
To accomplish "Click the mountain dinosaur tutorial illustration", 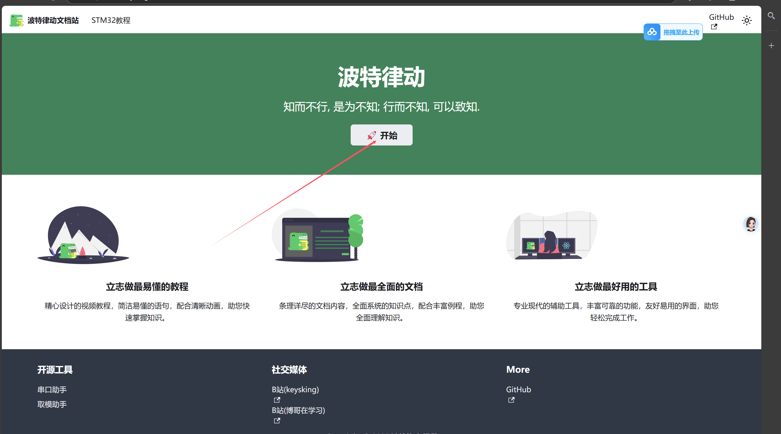I will pos(83,235).
